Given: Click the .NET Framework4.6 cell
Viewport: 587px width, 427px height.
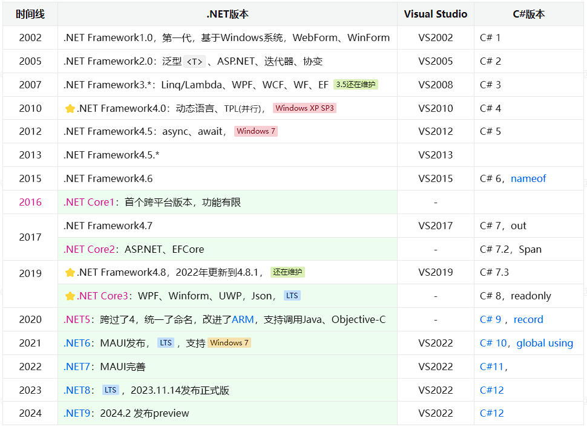Looking at the screenshot, I should (228, 178).
